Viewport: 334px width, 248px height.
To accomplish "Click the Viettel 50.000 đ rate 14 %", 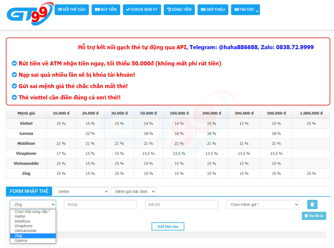I will (x=148, y=123).
